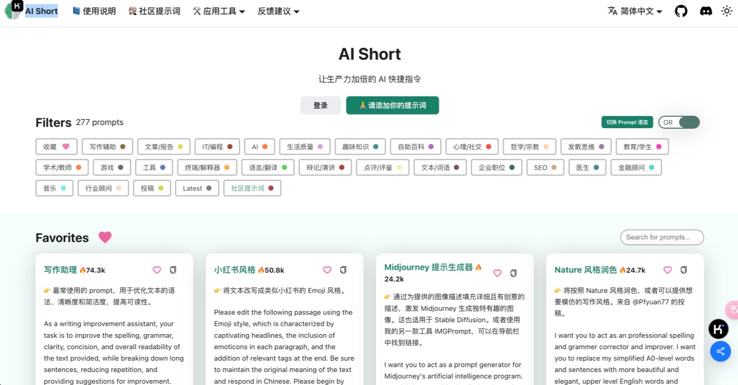Toggle the 发散思维 filter tag
Screen dimensions: 738x385
click(x=586, y=147)
